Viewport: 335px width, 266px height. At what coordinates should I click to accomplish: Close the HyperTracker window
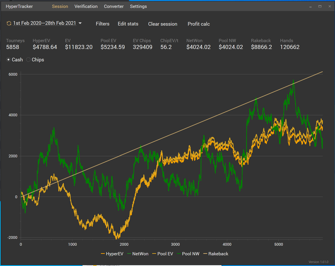point(330,6)
